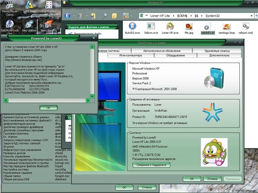Select Мастер передачи файлов Bluetooth entry
Viewport: 258px width, 193px height.
tap(26, 166)
